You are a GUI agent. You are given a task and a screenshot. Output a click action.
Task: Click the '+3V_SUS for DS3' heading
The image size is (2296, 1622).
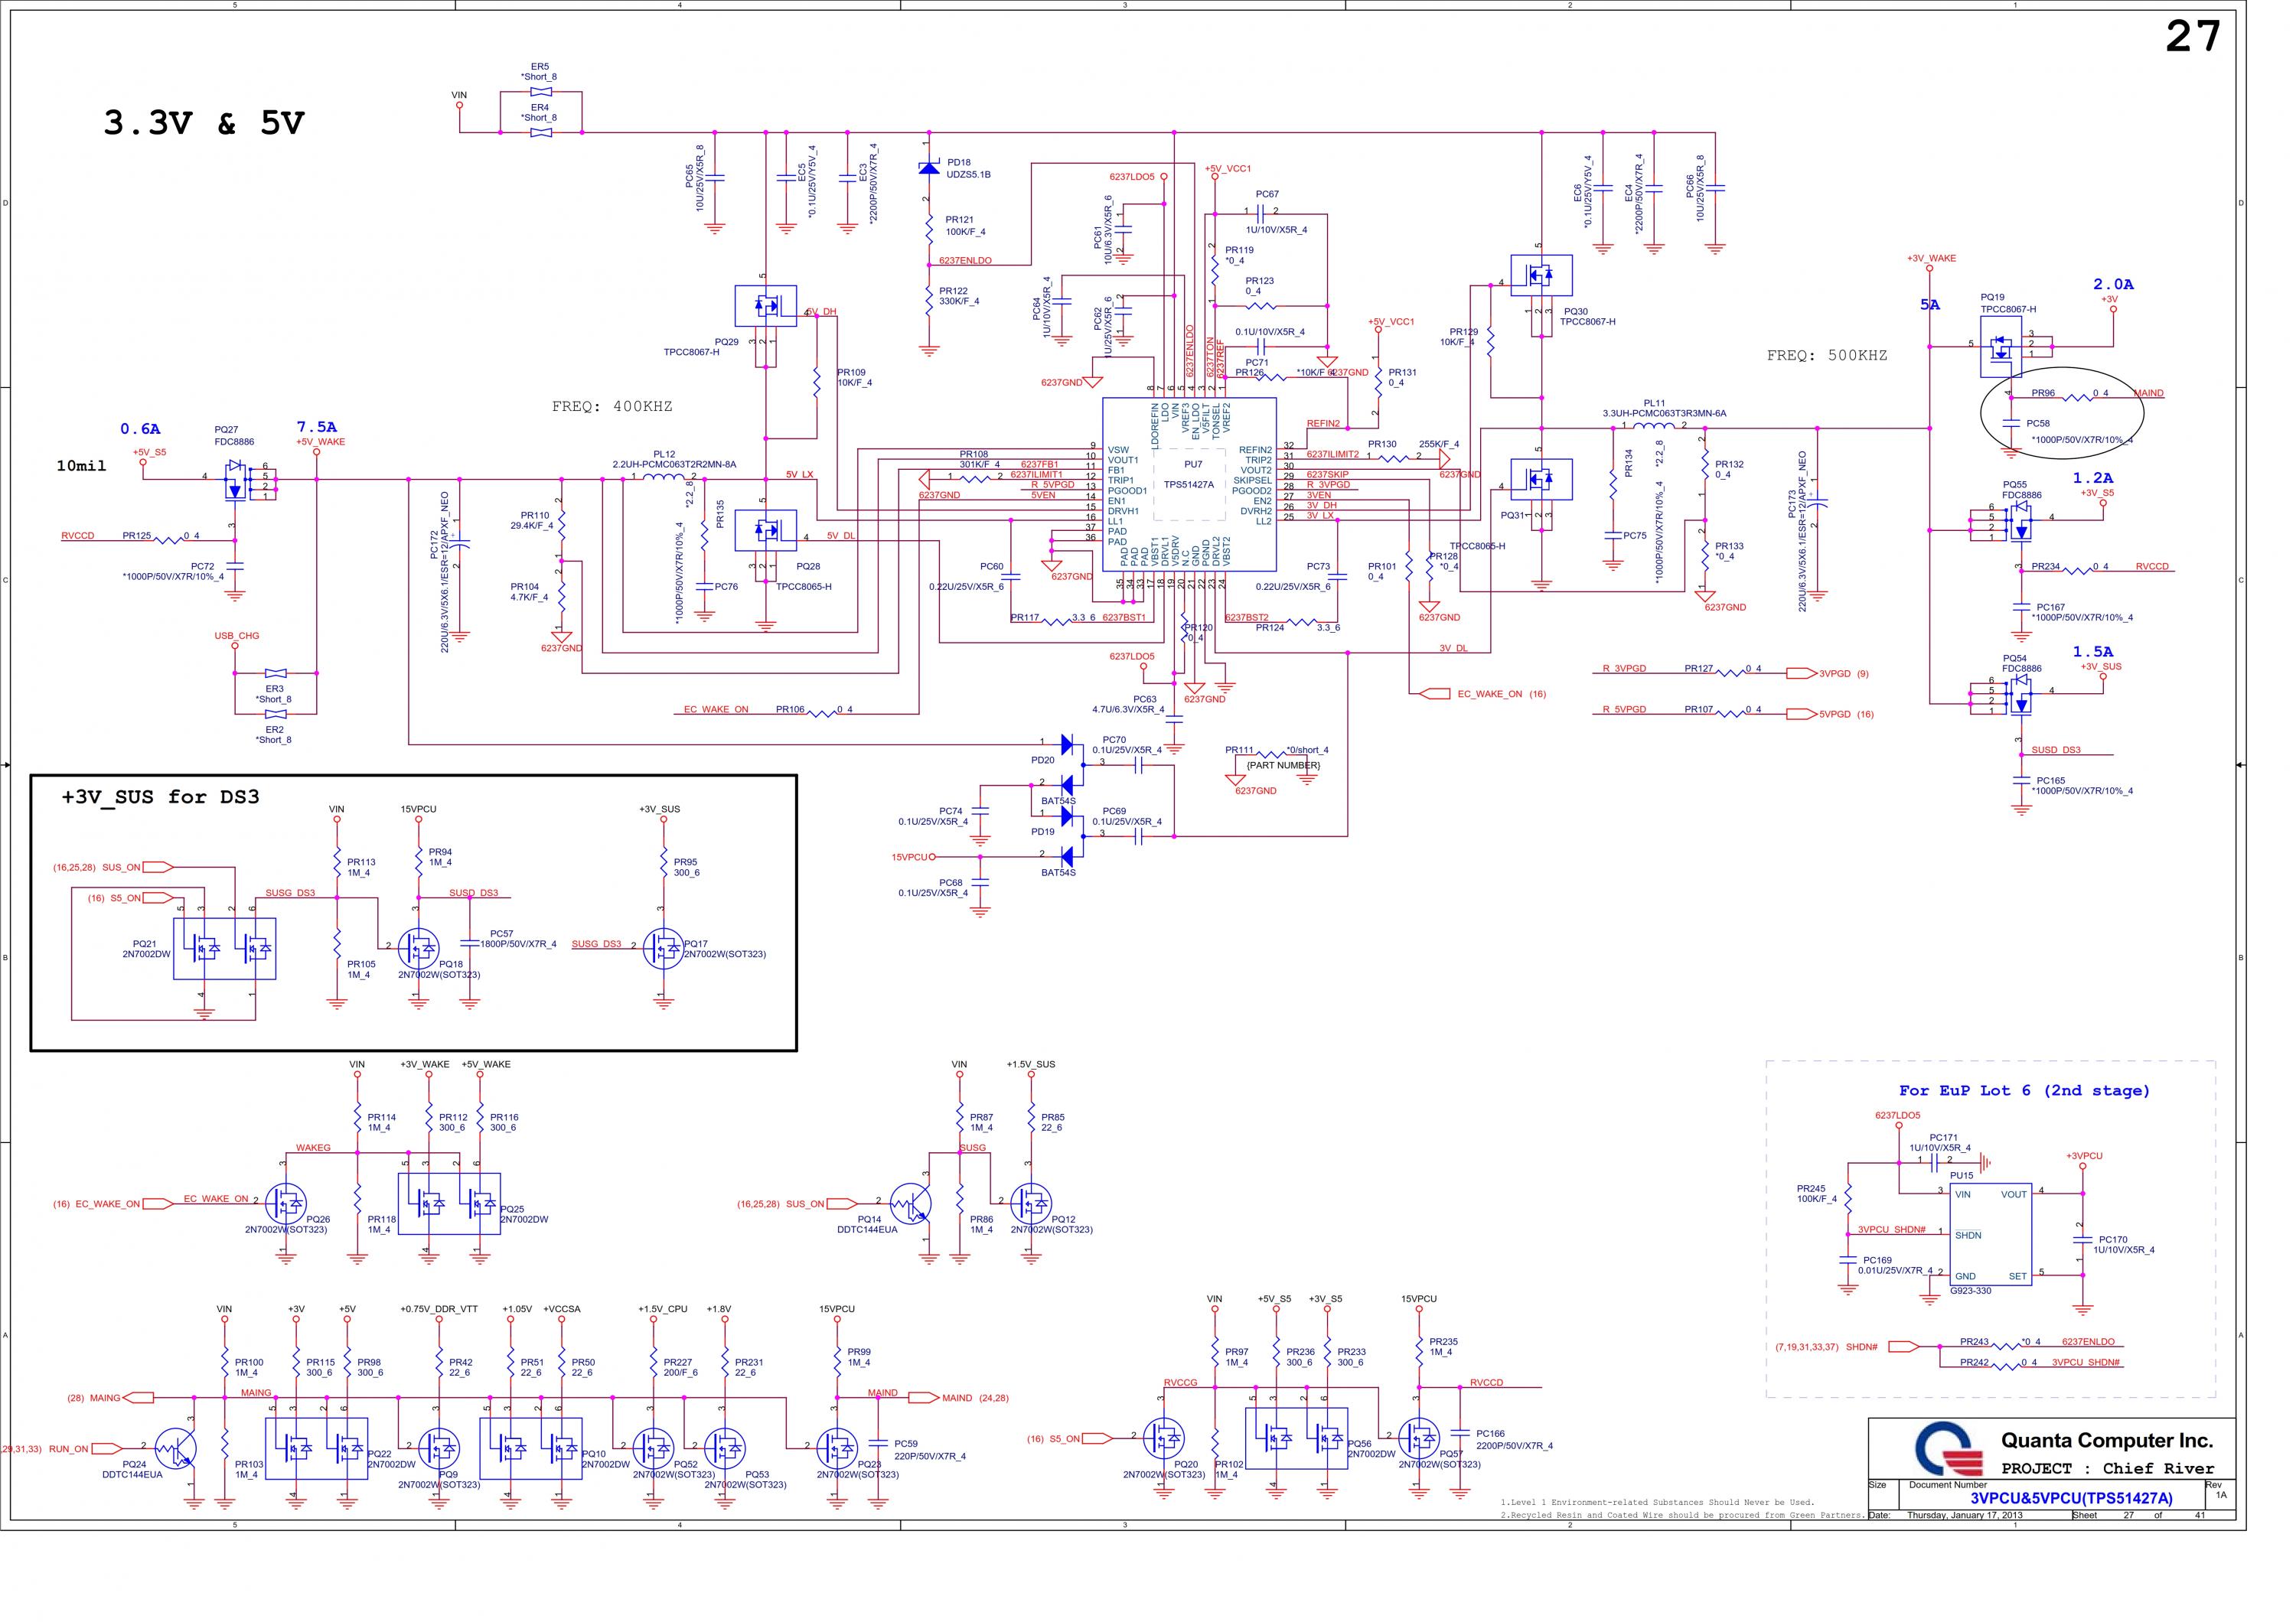160,796
